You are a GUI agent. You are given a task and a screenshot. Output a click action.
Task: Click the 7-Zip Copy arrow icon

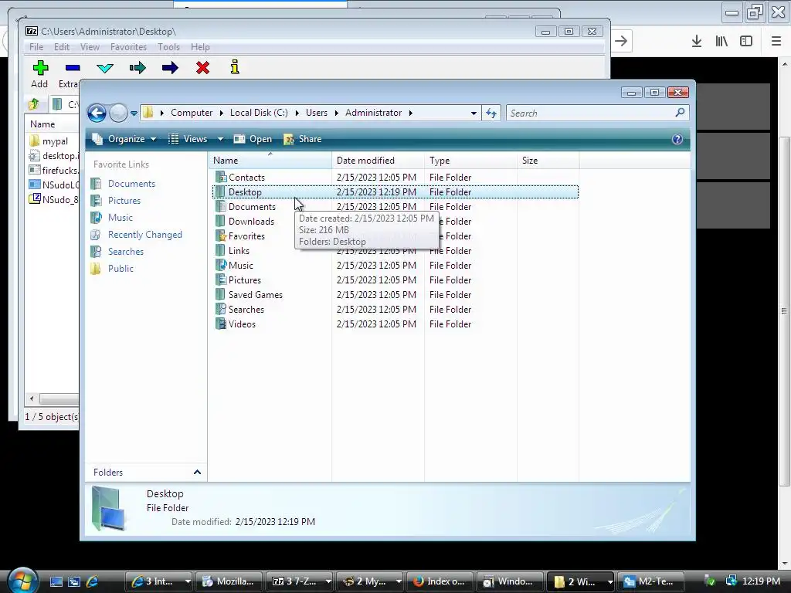click(x=137, y=68)
